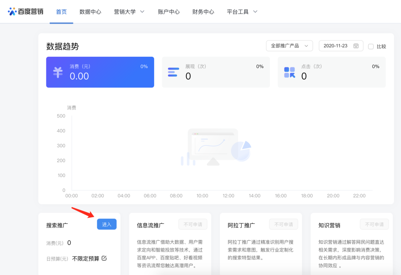Click the 数据趋势 heading
This screenshot has width=401, height=275.
63,46
